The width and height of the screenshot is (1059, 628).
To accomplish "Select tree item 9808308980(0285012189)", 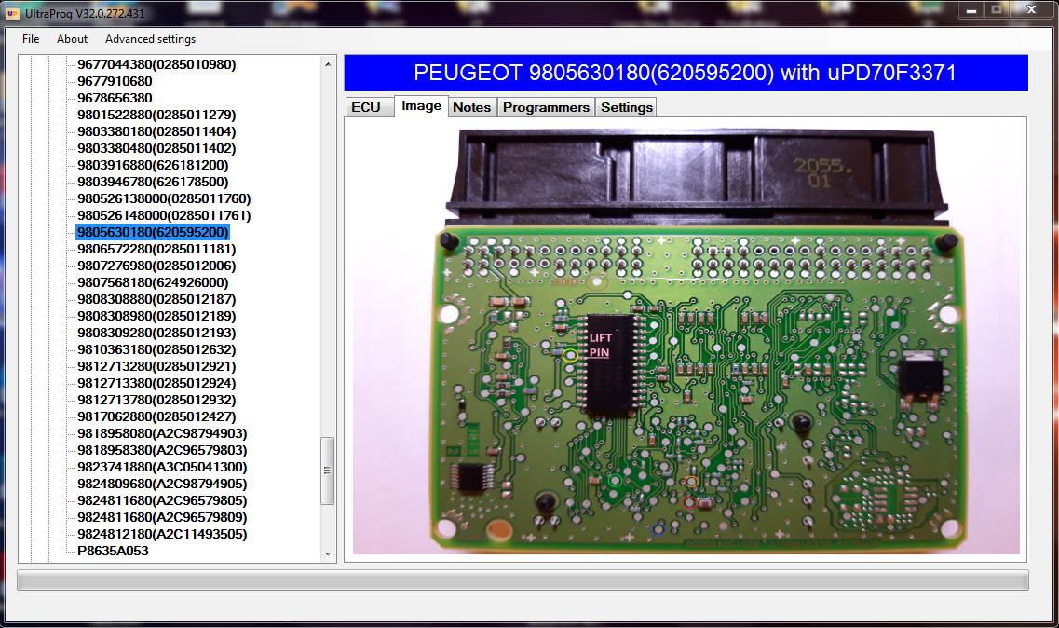I will [x=156, y=317].
